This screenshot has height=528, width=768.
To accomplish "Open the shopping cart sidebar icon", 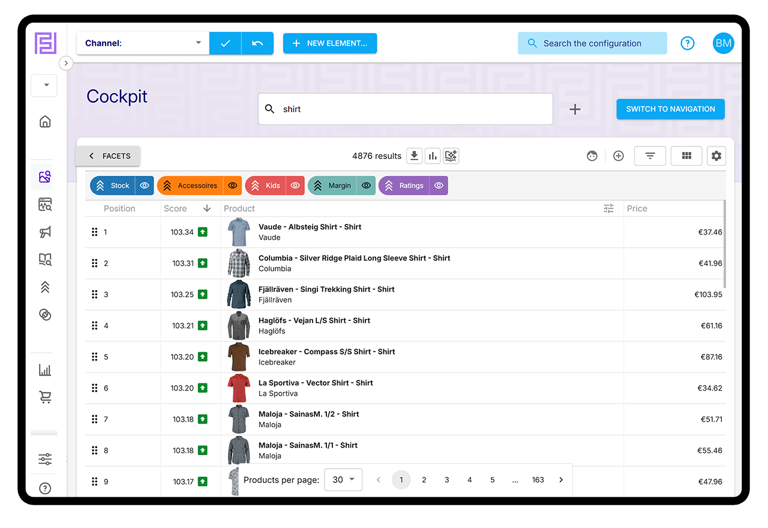I will pyautogui.click(x=45, y=397).
